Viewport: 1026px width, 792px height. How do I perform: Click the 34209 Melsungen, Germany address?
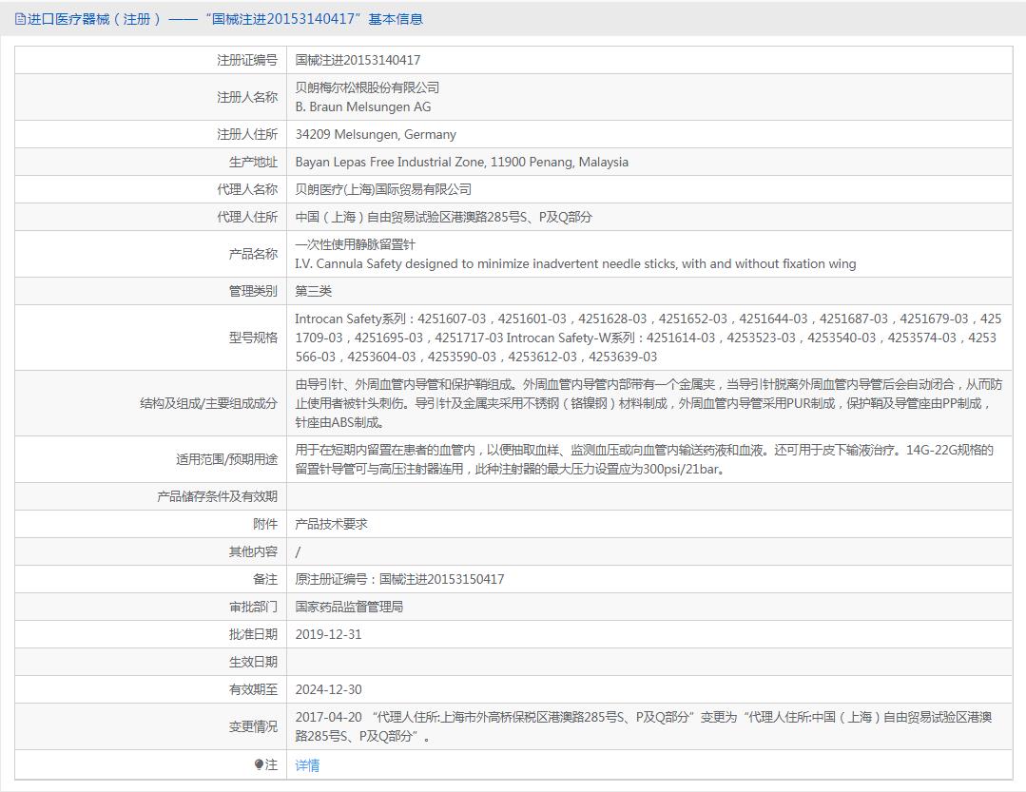[376, 134]
